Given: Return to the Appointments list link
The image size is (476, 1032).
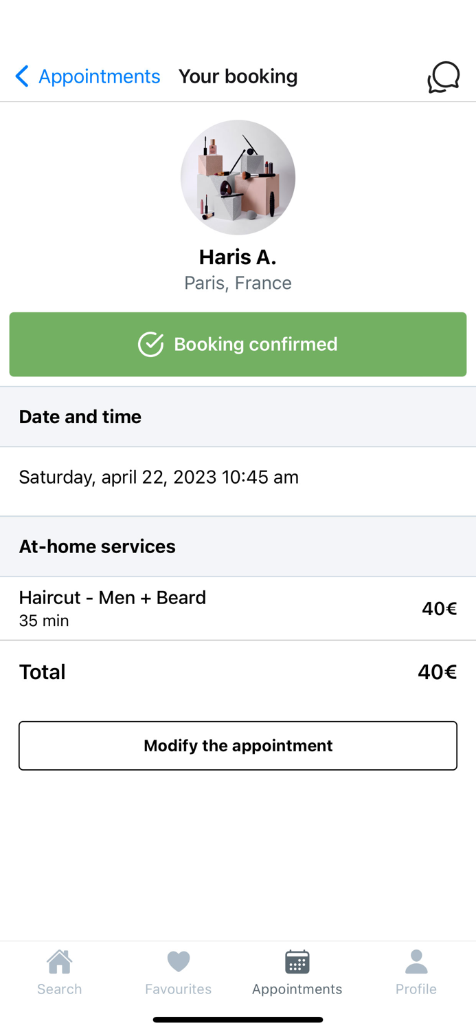Looking at the screenshot, I should point(99,76).
